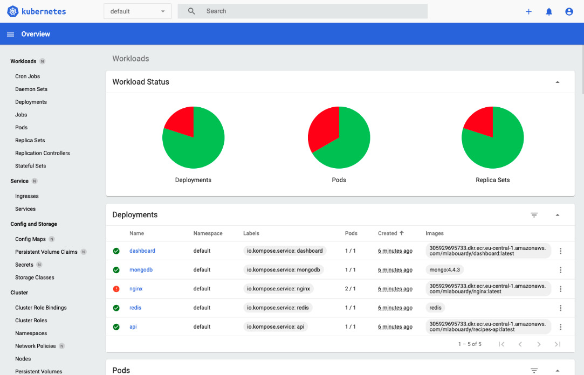Go to previous page of deployments
The image size is (584, 375).
click(520, 344)
